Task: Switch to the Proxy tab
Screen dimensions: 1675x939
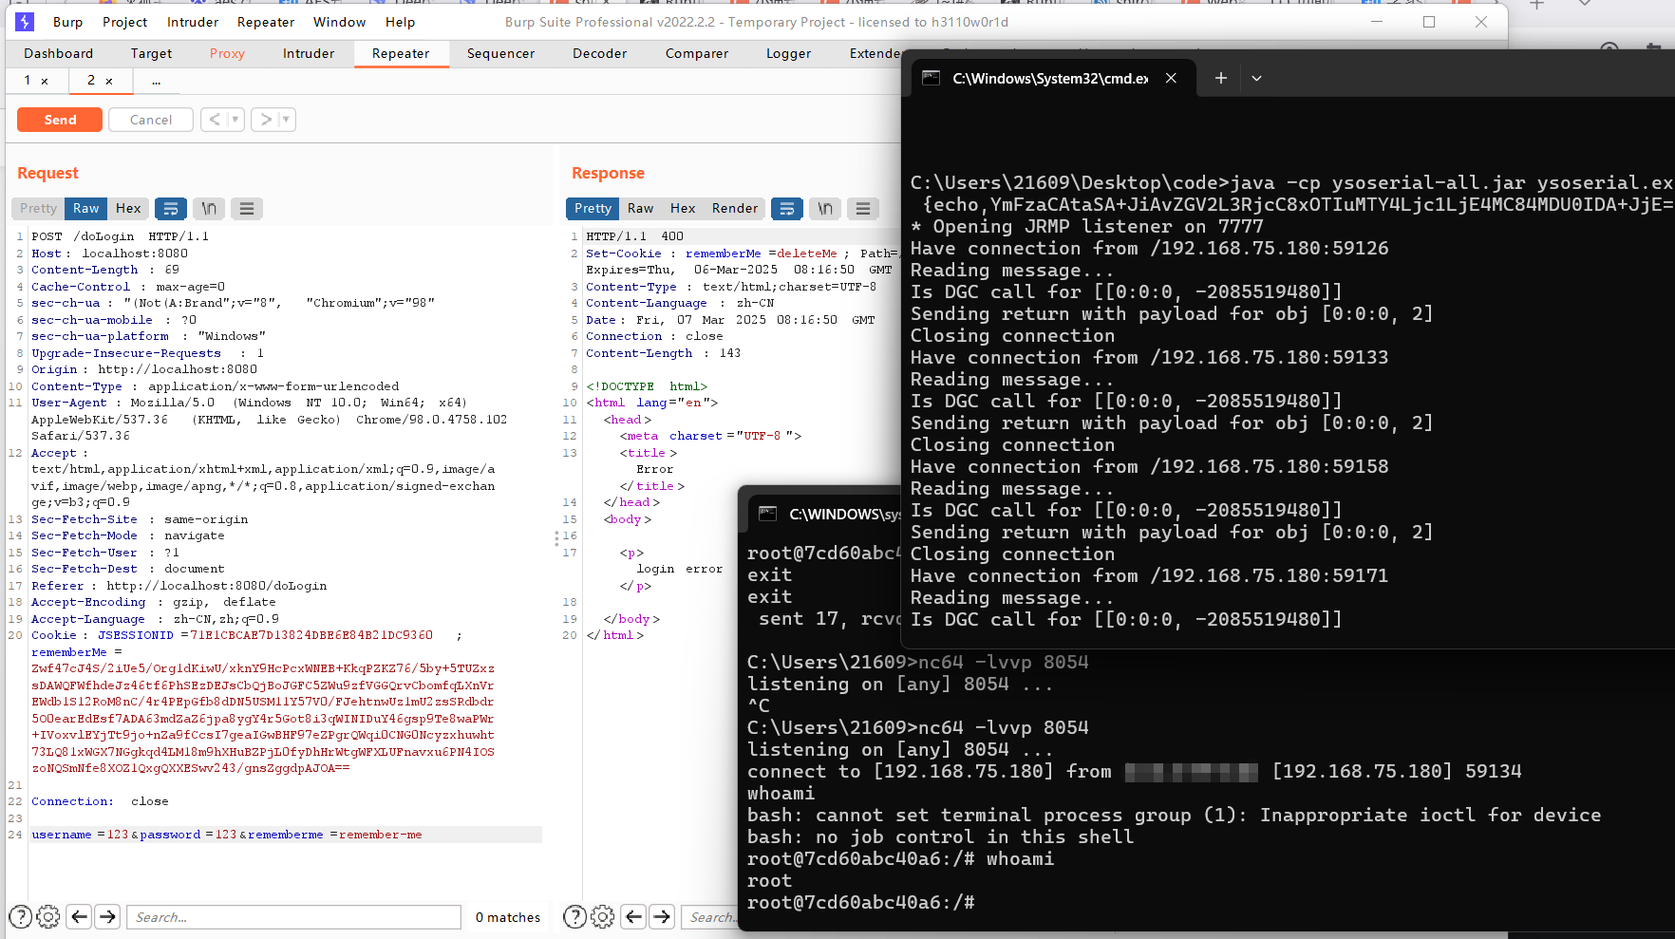Action: (227, 53)
